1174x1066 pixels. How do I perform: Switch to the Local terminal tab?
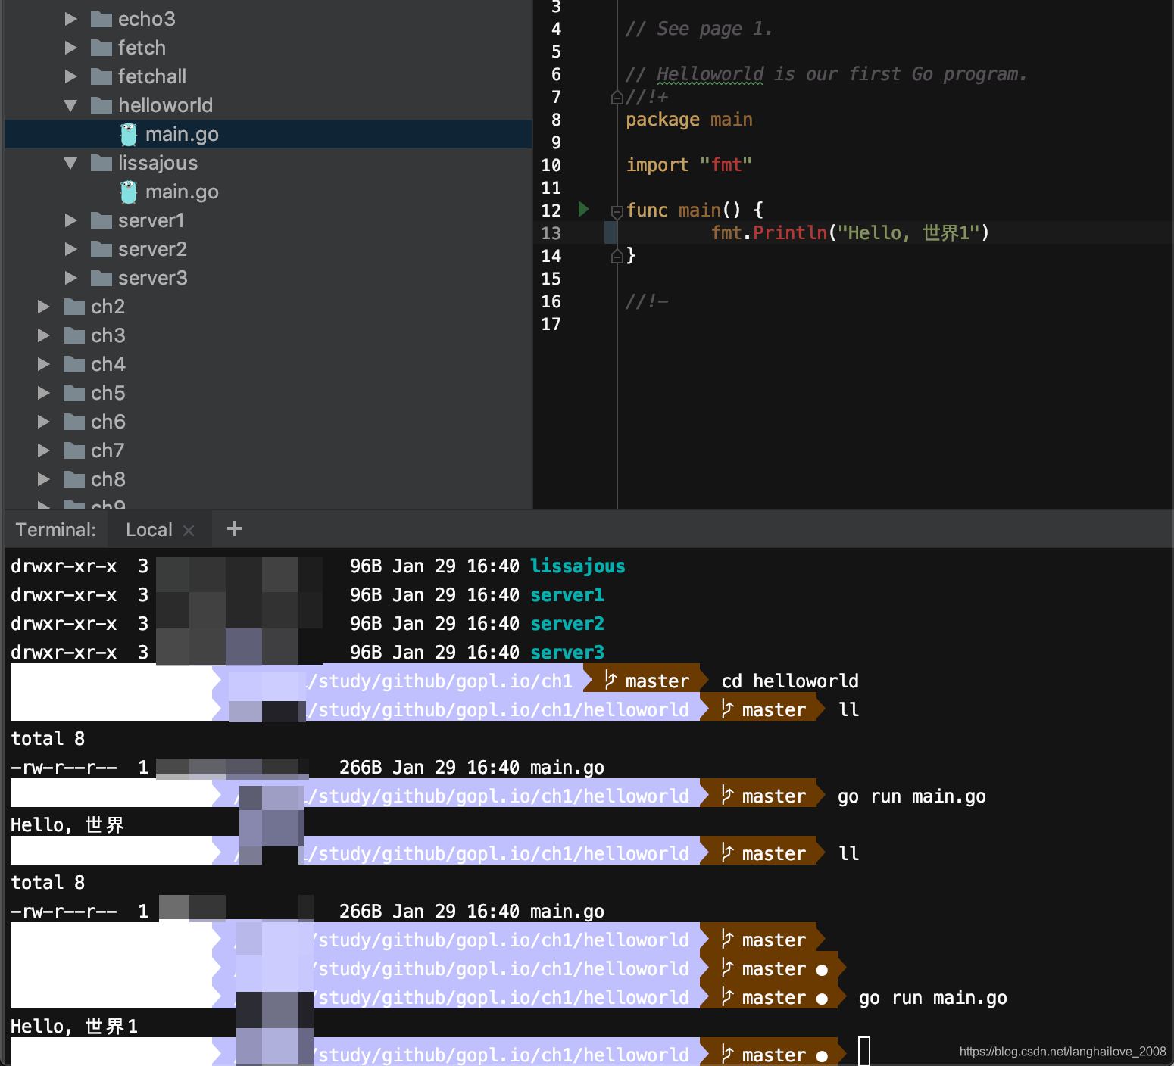pos(149,530)
